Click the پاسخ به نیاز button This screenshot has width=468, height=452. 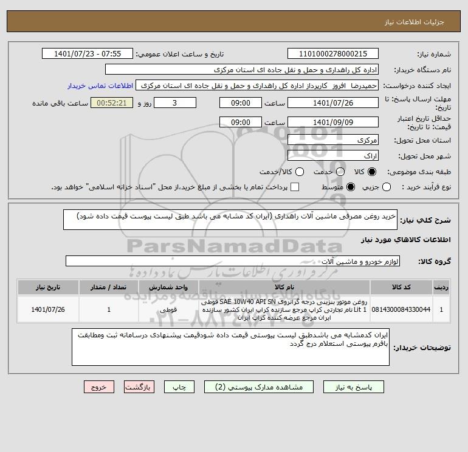353,386
